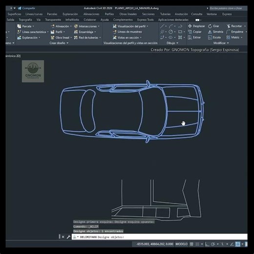Click the Escala tool
The height and width of the screenshot is (254, 254).
click(x=214, y=38)
